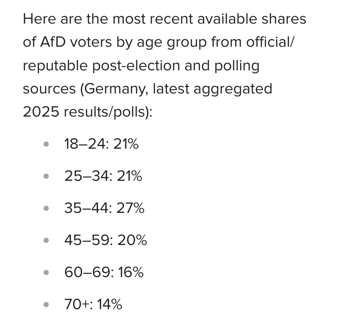This screenshot has height=329, width=340.
Task: Click the bullet dot before 70+
Action: [46, 305]
